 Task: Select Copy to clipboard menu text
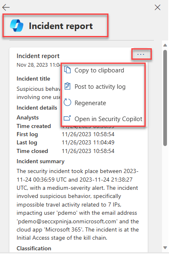point(99,70)
